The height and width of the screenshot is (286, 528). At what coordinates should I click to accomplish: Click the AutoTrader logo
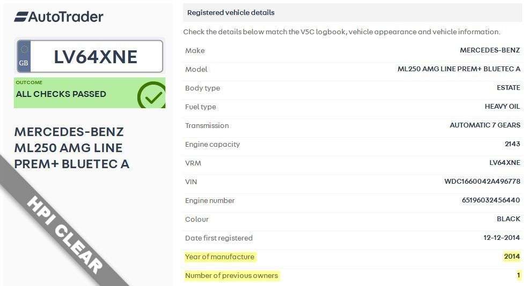(x=58, y=17)
